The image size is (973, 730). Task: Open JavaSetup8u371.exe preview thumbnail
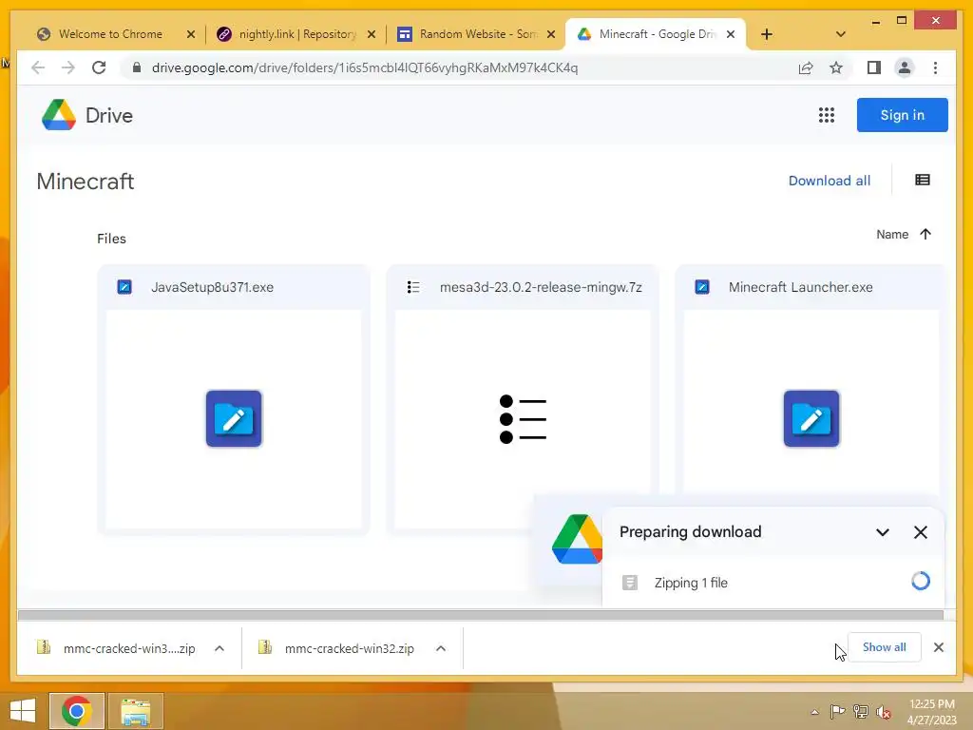[234, 419]
